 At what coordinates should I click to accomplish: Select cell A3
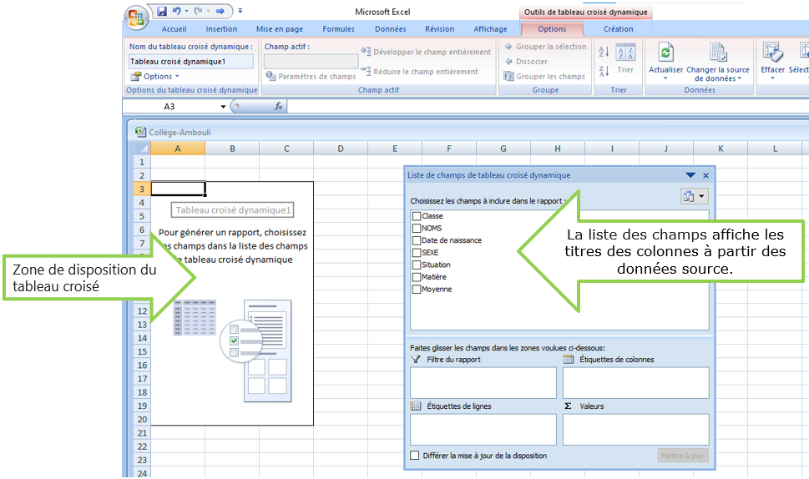[x=178, y=189]
